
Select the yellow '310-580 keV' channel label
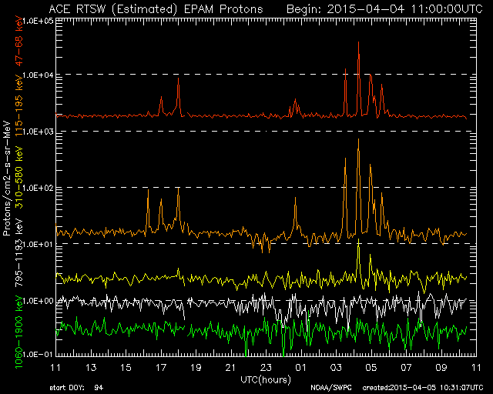pos(19,178)
